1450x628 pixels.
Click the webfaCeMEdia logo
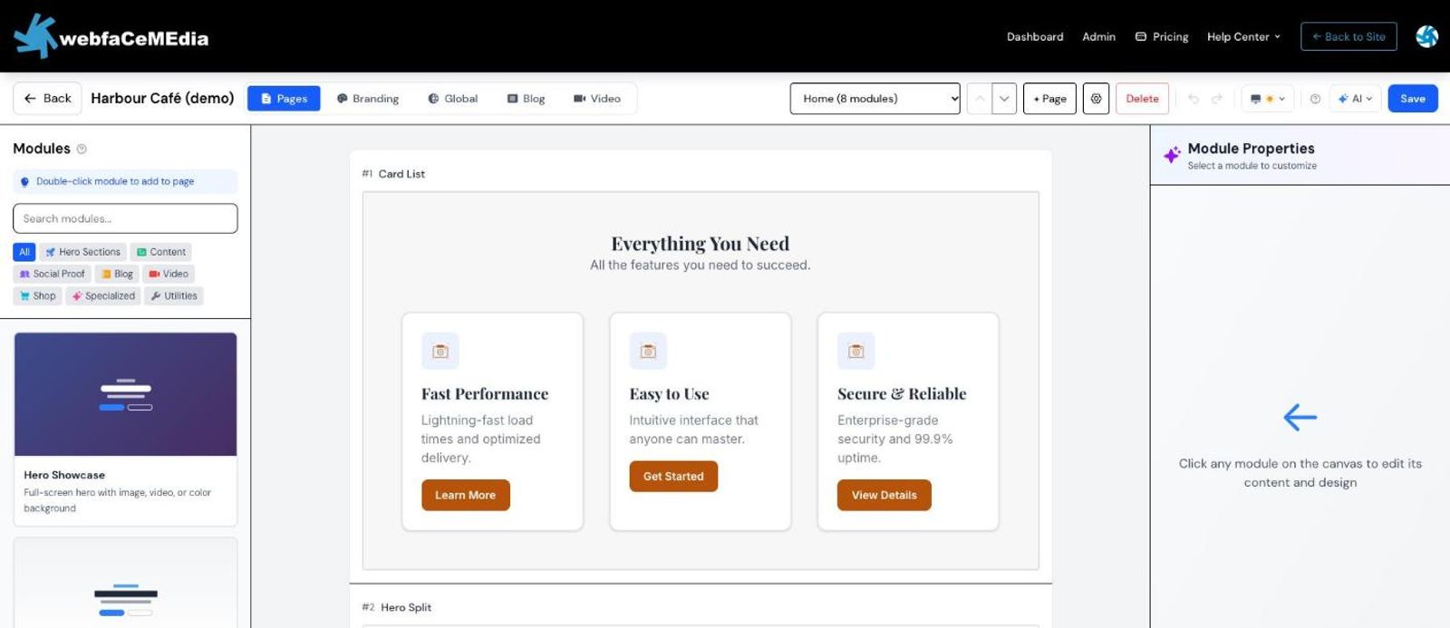111,36
